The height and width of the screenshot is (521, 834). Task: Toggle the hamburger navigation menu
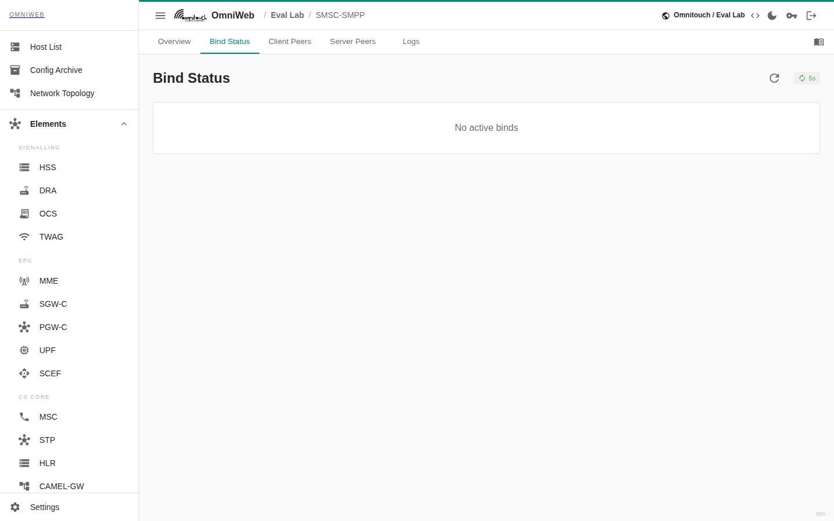click(x=160, y=16)
